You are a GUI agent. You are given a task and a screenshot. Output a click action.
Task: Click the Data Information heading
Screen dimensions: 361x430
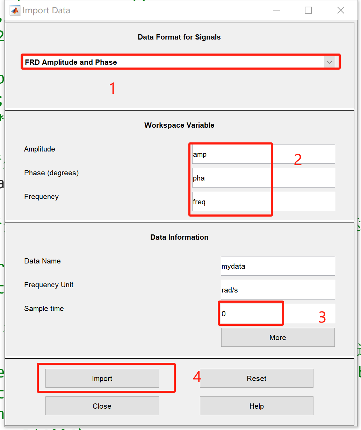(x=179, y=237)
